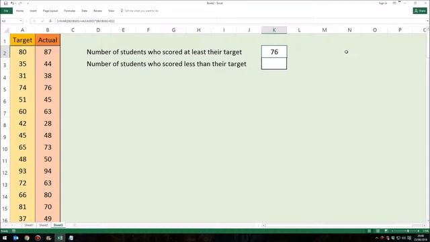This screenshot has height=242, width=430.
Task: Click the Name Box dropdown arrow
Action: [x=21, y=21]
